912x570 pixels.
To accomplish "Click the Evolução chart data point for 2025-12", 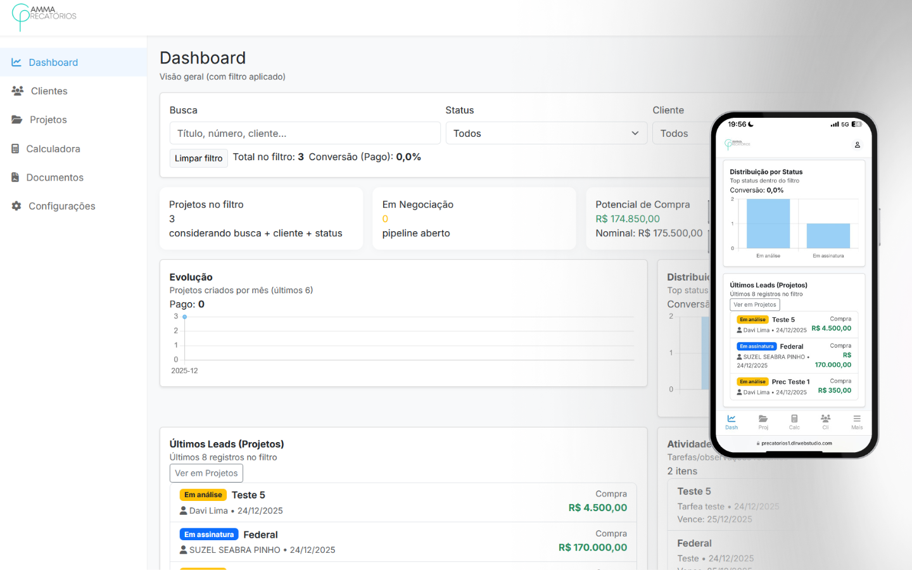I will coord(185,317).
